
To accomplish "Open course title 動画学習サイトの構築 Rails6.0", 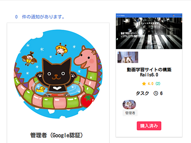I will [149, 72].
